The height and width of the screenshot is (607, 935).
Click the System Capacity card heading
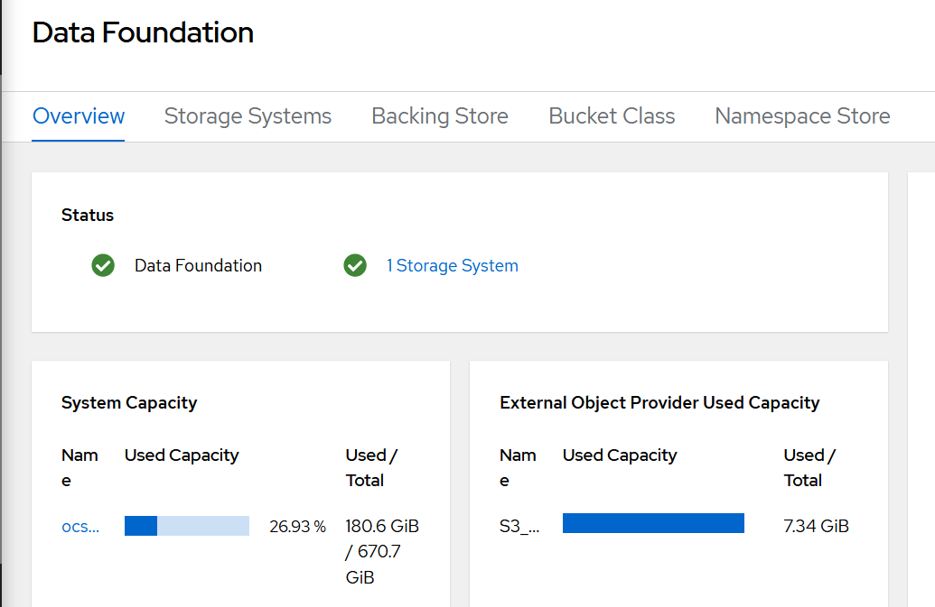coord(129,403)
